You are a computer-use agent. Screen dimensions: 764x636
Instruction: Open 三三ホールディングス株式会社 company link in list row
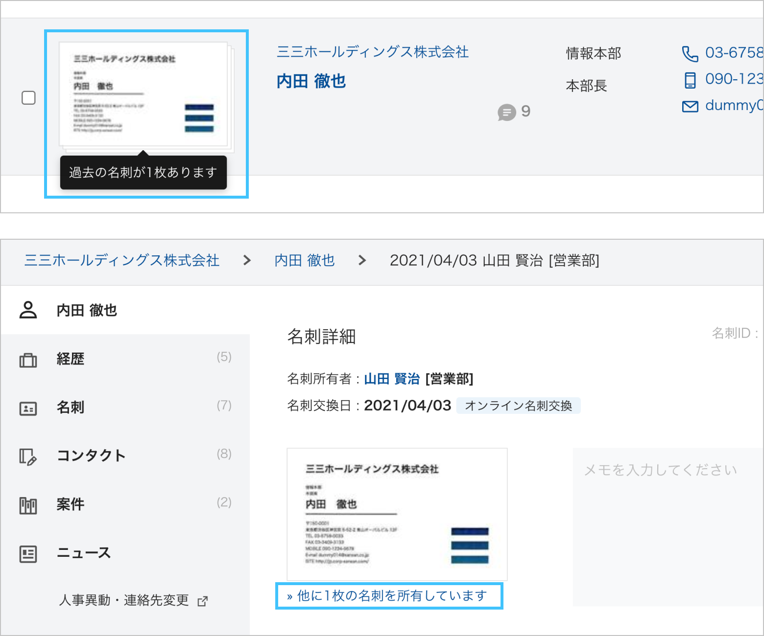click(x=373, y=52)
